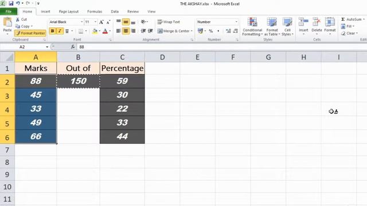Open the font size 11 dropdown
The image size is (367, 206).
96,22
